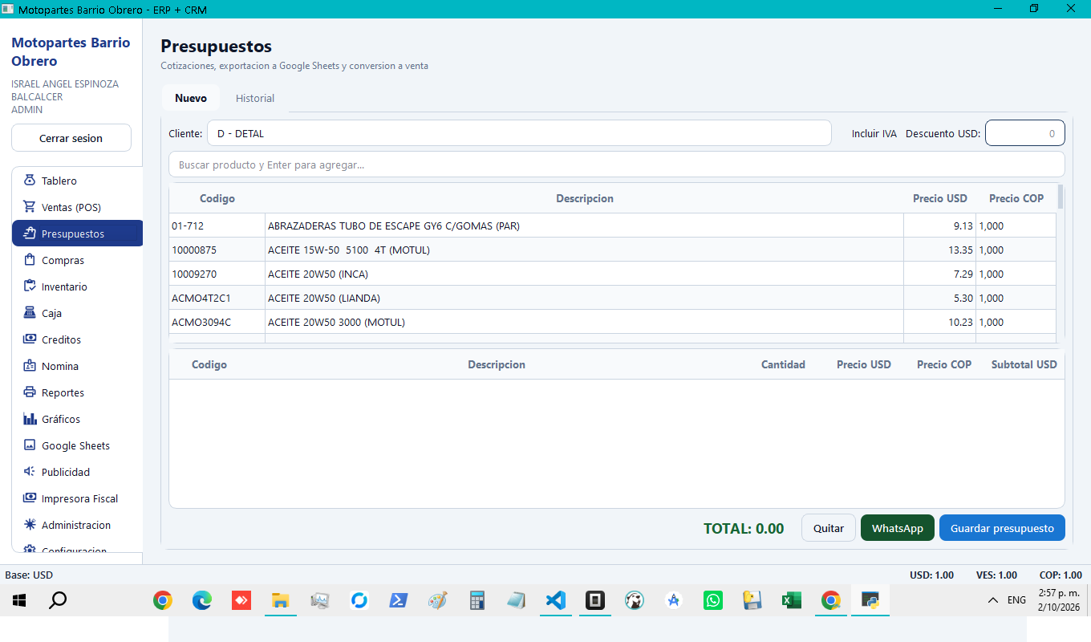Open Google Sheets in the sidebar
Image resolution: width=1091 pixels, height=642 pixels.
(x=77, y=445)
